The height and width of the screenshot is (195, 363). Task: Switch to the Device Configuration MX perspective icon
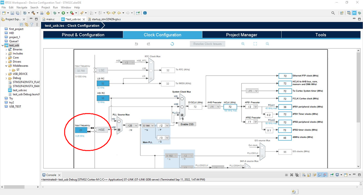[x=354, y=13]
